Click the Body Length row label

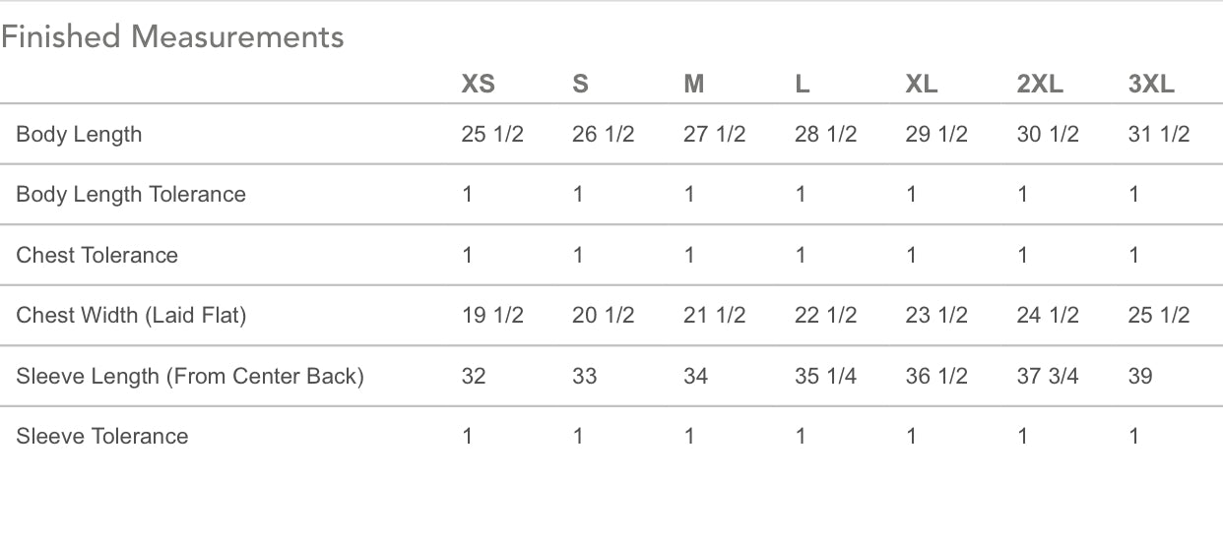(x=79, y=134)
